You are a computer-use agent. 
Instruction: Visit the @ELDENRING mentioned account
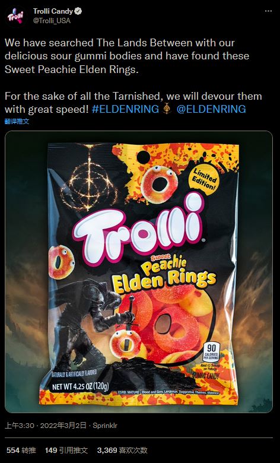(211, 109)
